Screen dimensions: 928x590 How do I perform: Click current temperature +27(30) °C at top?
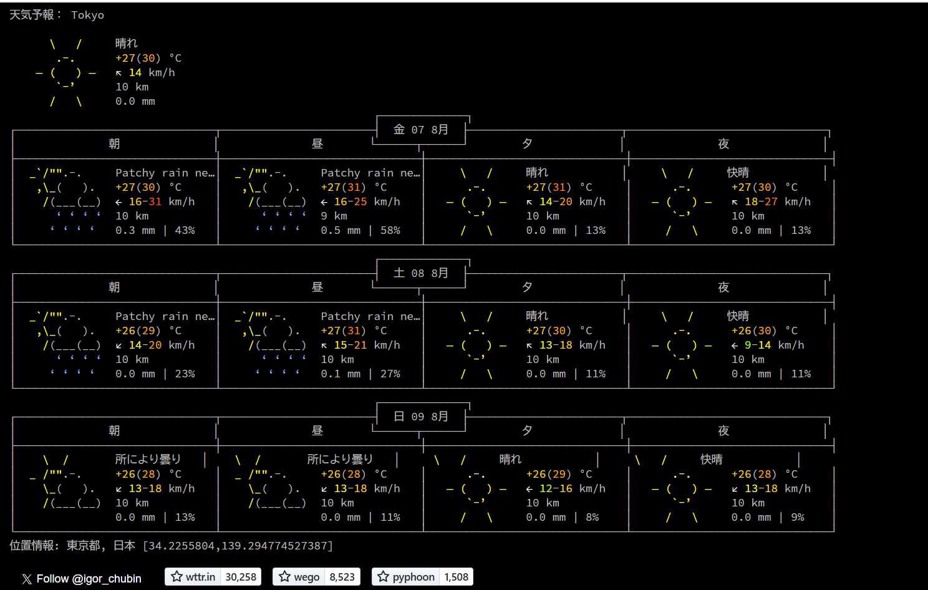point(148,58)
